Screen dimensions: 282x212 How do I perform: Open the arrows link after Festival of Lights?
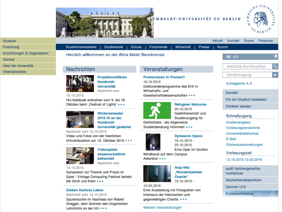pyautogui.click(x=121, y=105)
